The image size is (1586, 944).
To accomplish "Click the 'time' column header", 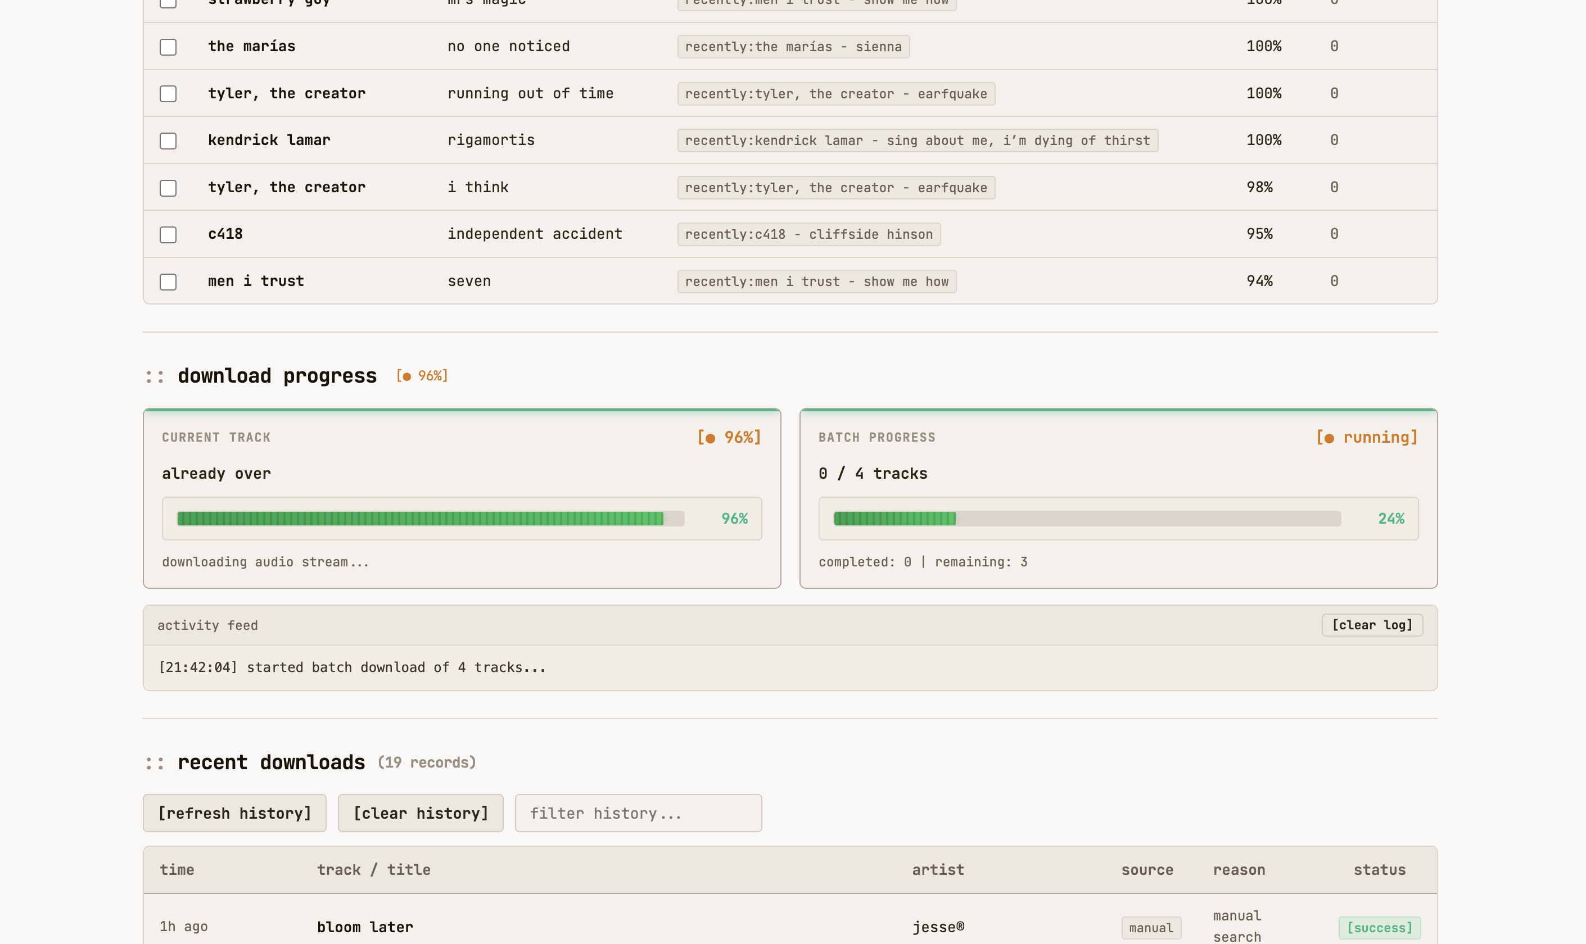I will 177,870.
